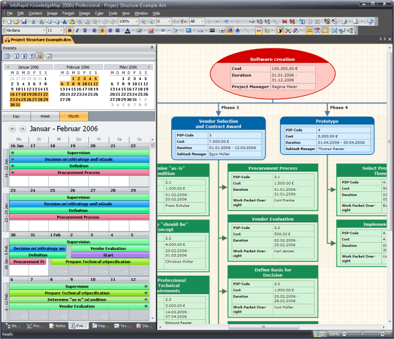Toggle Underline formatting
394x339 pixels.
click(x=85, y=30)
